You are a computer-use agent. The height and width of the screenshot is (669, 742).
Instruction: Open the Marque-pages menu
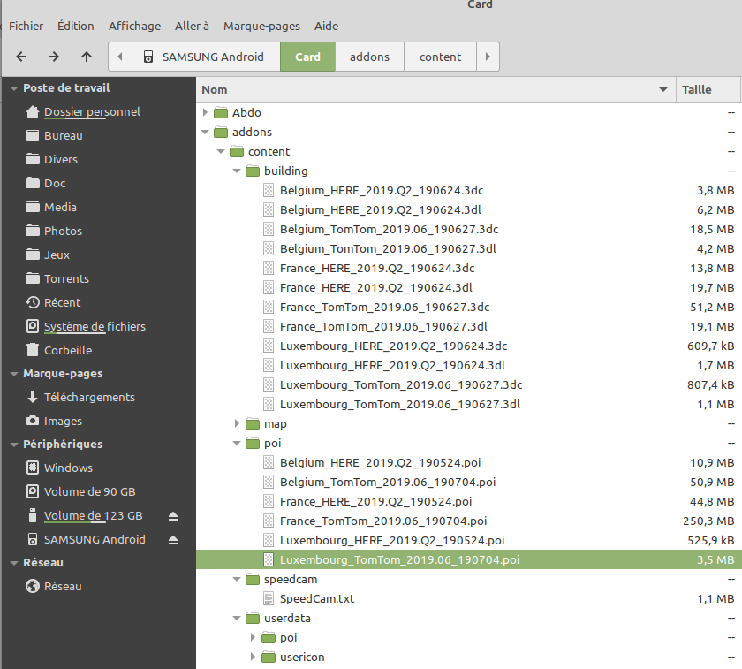click(x=261, y=27)
